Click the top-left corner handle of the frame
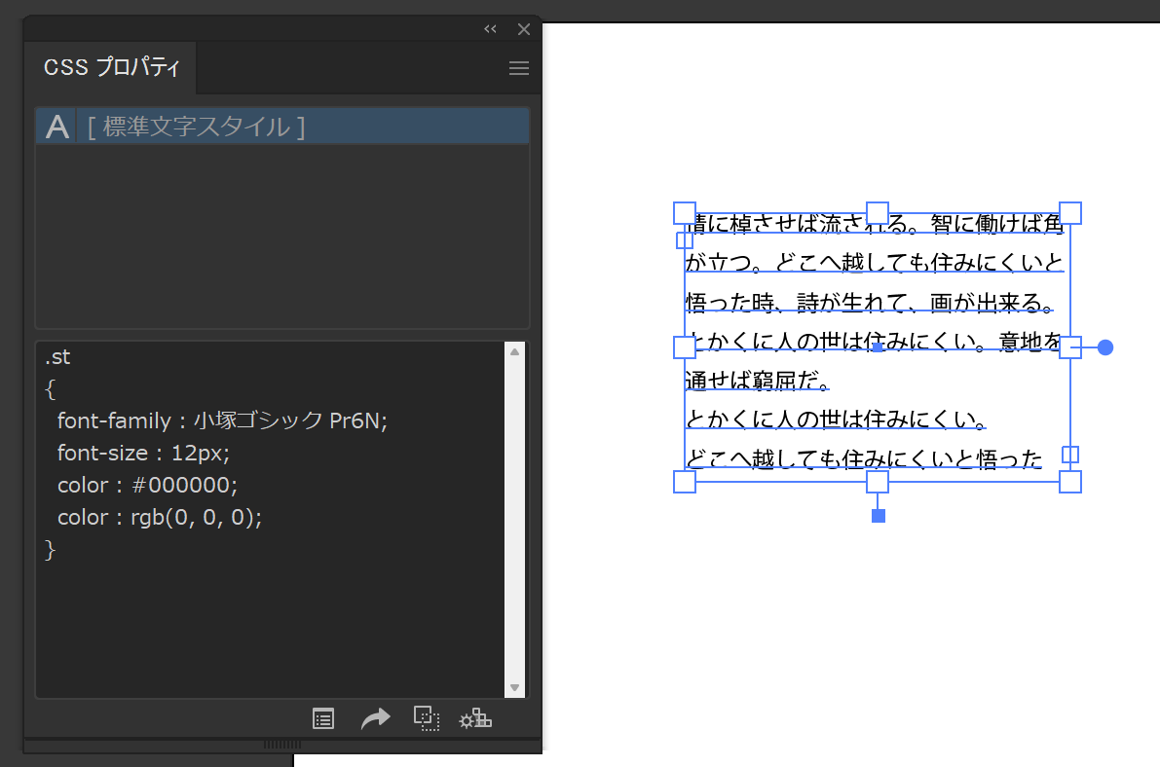Image resolution: width=1160 pixels, height=767 pixels. click(x=685, y=212)
